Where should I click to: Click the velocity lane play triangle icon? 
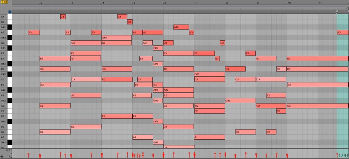[2, 156]
